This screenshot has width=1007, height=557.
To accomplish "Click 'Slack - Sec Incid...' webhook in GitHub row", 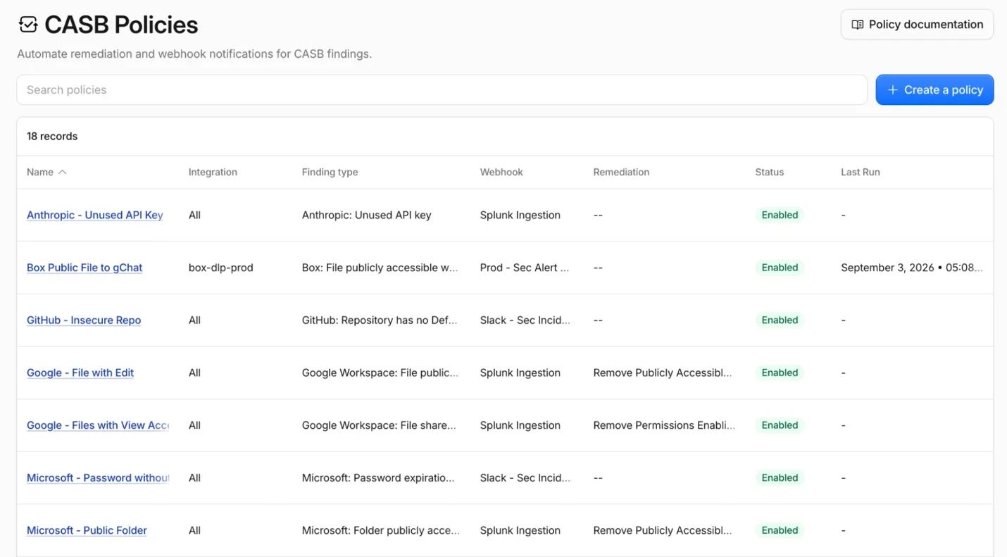I will pos(525,320).
